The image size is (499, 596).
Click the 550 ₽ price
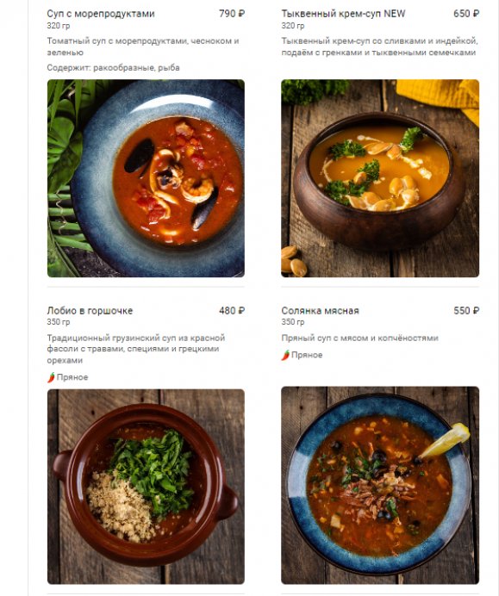point(466,311)
